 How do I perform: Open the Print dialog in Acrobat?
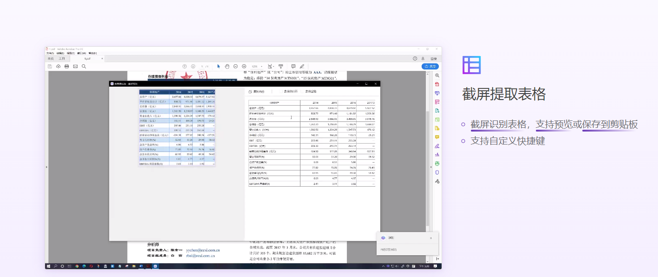coord(66,66)
